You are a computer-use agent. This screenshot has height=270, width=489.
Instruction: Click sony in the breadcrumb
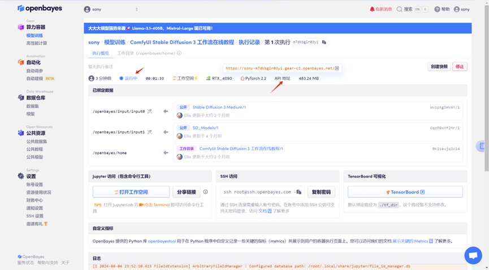94,42
